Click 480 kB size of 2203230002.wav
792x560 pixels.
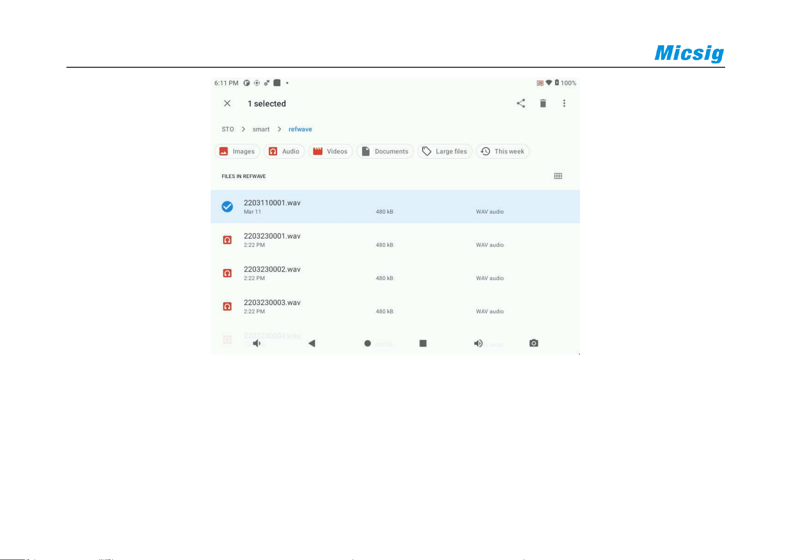[385, 278]
